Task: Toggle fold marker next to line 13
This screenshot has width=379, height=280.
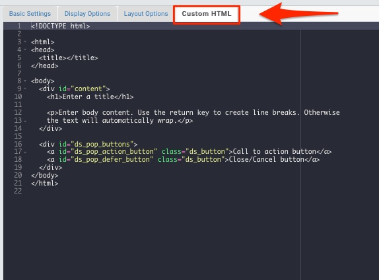Action: (25, 121)
